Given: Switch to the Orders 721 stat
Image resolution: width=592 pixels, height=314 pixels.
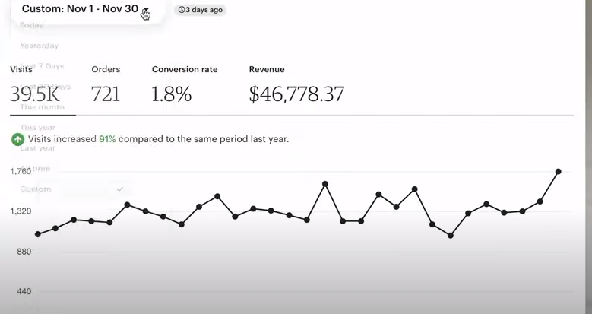Looking at the screenshot, I should coord(106,85).
